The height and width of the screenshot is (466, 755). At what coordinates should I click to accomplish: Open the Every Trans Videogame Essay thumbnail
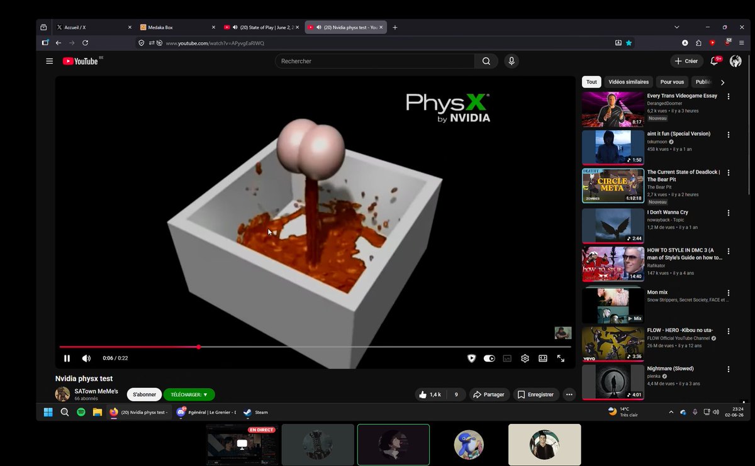(x=613, y=109)
